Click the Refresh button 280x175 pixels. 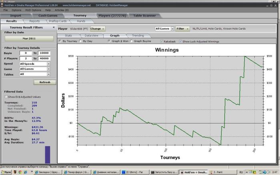(x=45, y=82)
